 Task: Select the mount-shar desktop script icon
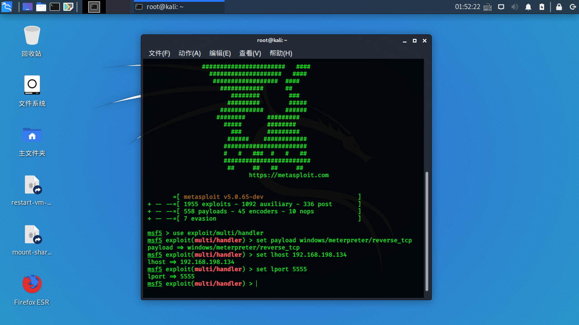pos(32,240)
